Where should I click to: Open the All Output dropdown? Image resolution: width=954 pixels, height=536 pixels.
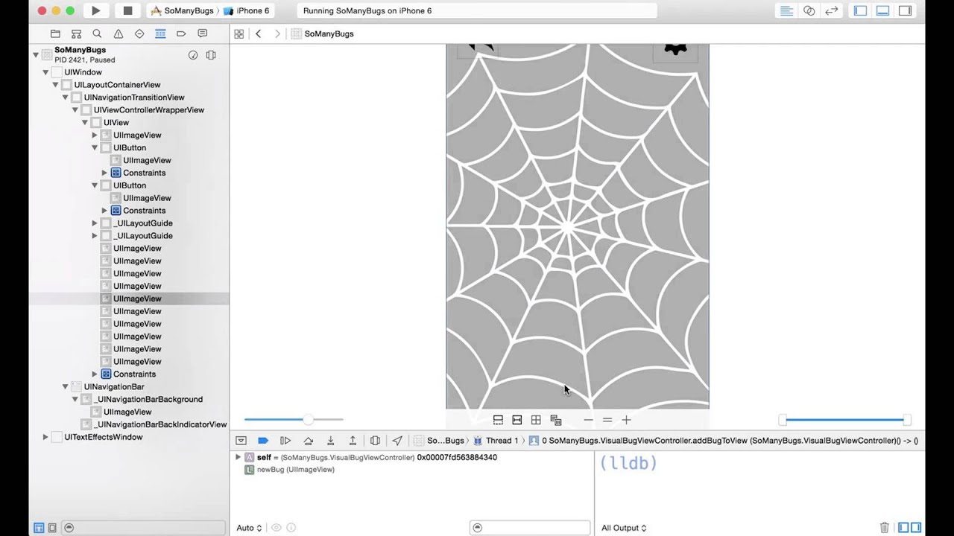[x=623, y=528]
